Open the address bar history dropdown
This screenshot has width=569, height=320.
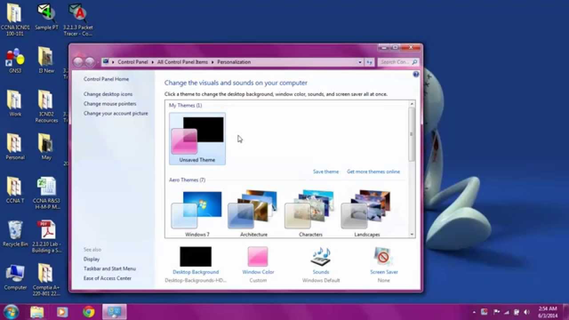pyautogui.click(x=360, y=62)
